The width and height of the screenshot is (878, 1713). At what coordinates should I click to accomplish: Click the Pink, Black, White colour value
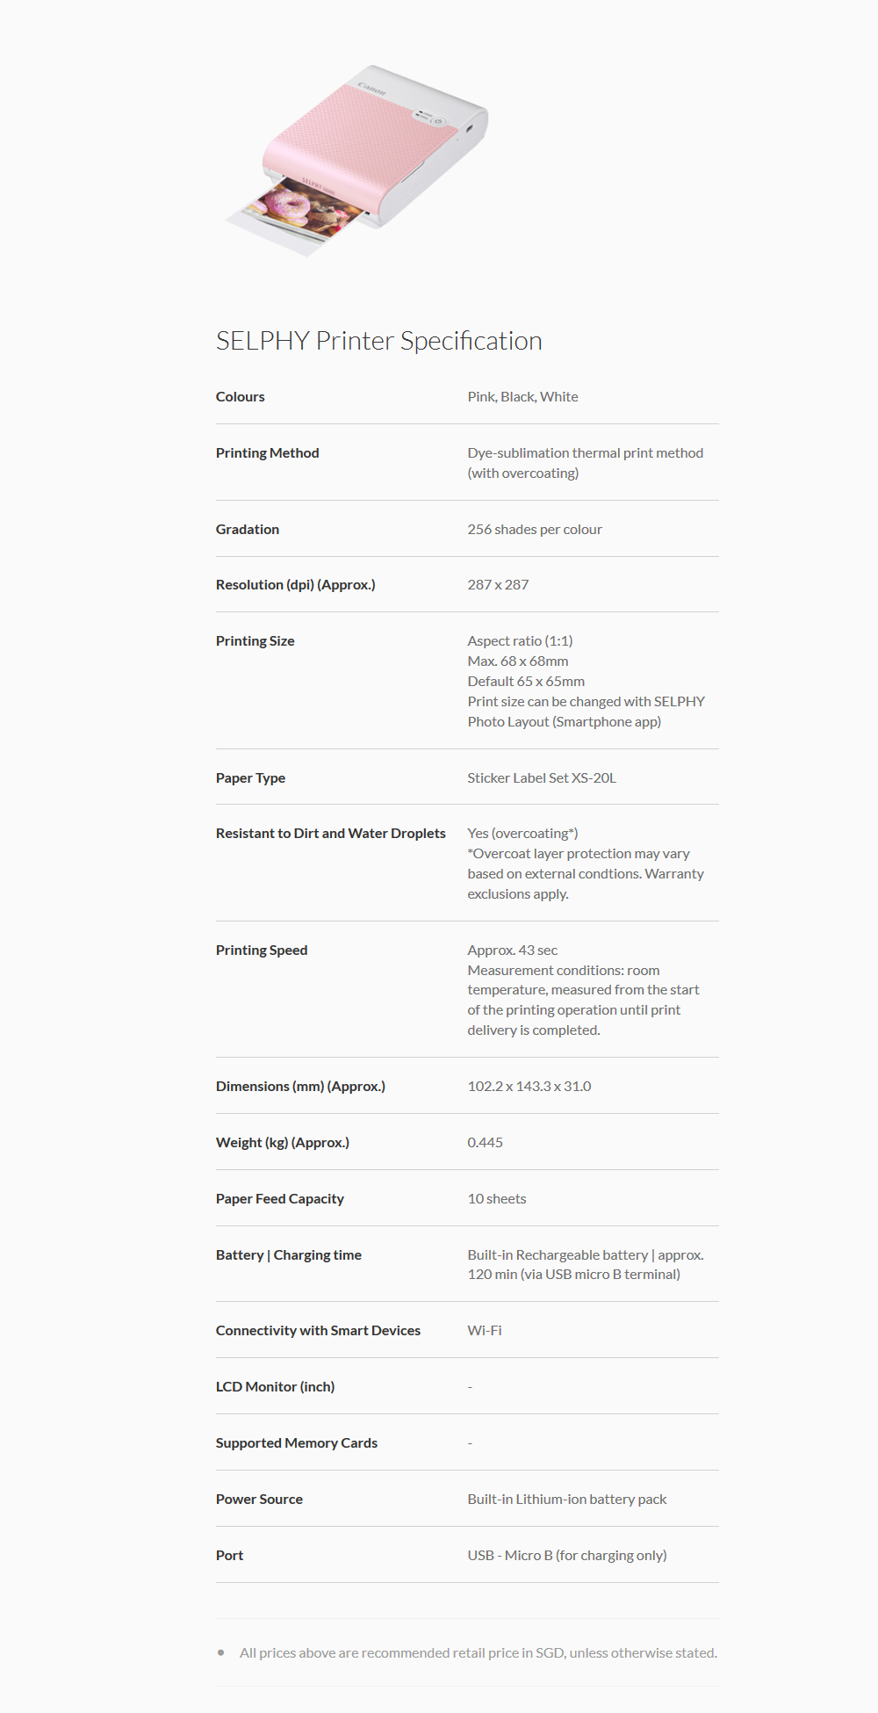(x=522, y=397)
